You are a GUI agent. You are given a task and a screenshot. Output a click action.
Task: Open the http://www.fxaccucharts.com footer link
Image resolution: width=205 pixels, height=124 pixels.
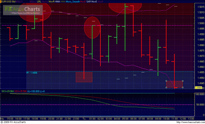(x=191, y=122)
